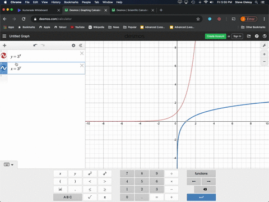Open the Desmos hamburger menu
This screenshot has width=269, height=202.
point(4,36)
